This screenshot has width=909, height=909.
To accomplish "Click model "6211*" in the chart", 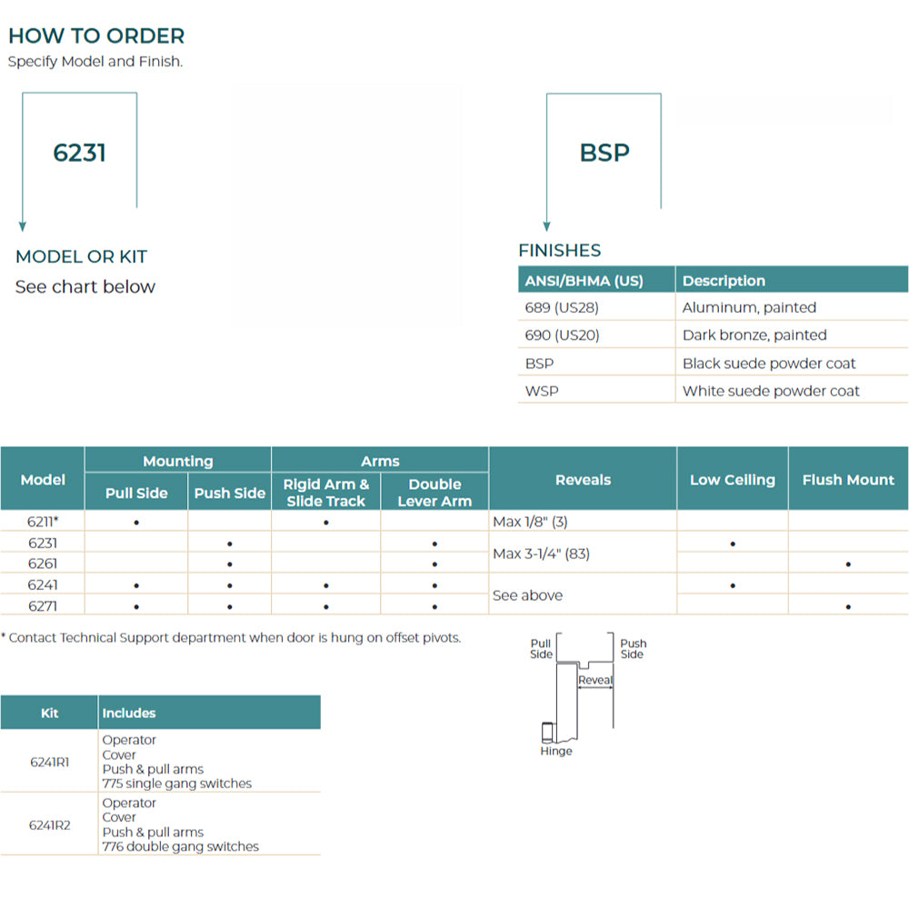I will [x=43, y=522].
